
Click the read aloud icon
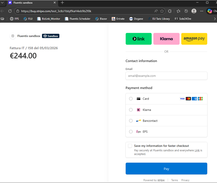pyautogui.click(x=156, y=11)
